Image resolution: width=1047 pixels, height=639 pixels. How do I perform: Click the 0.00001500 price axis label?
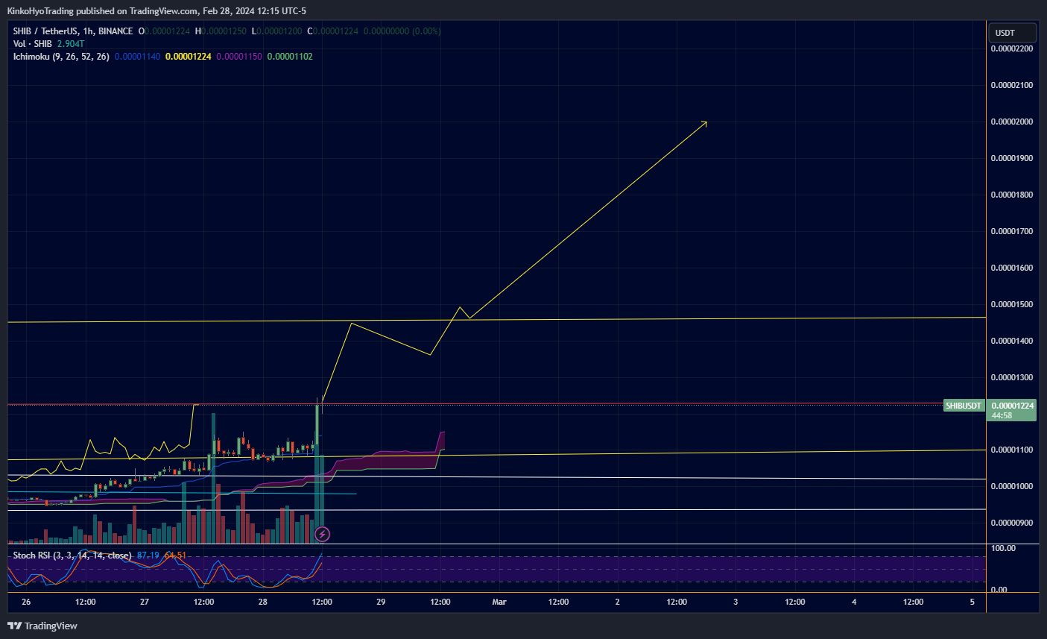[x=1012, y=304]
